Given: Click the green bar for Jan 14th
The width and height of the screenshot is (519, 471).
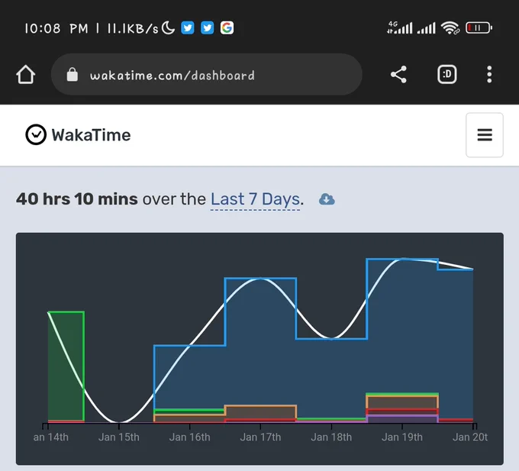Looking at the screenshot, I should coord(66,366).
